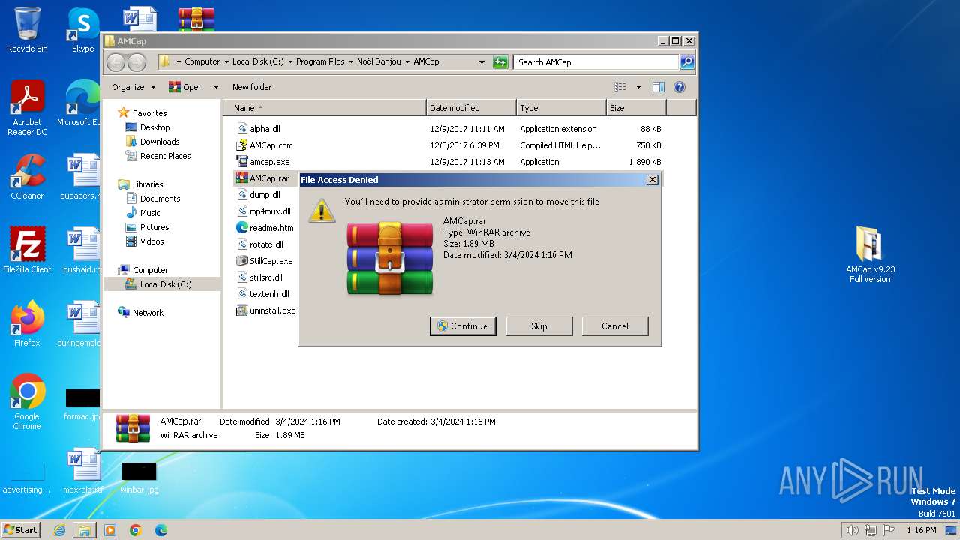
Task: Click Computer in navigation pane
Action: (150, 270)
